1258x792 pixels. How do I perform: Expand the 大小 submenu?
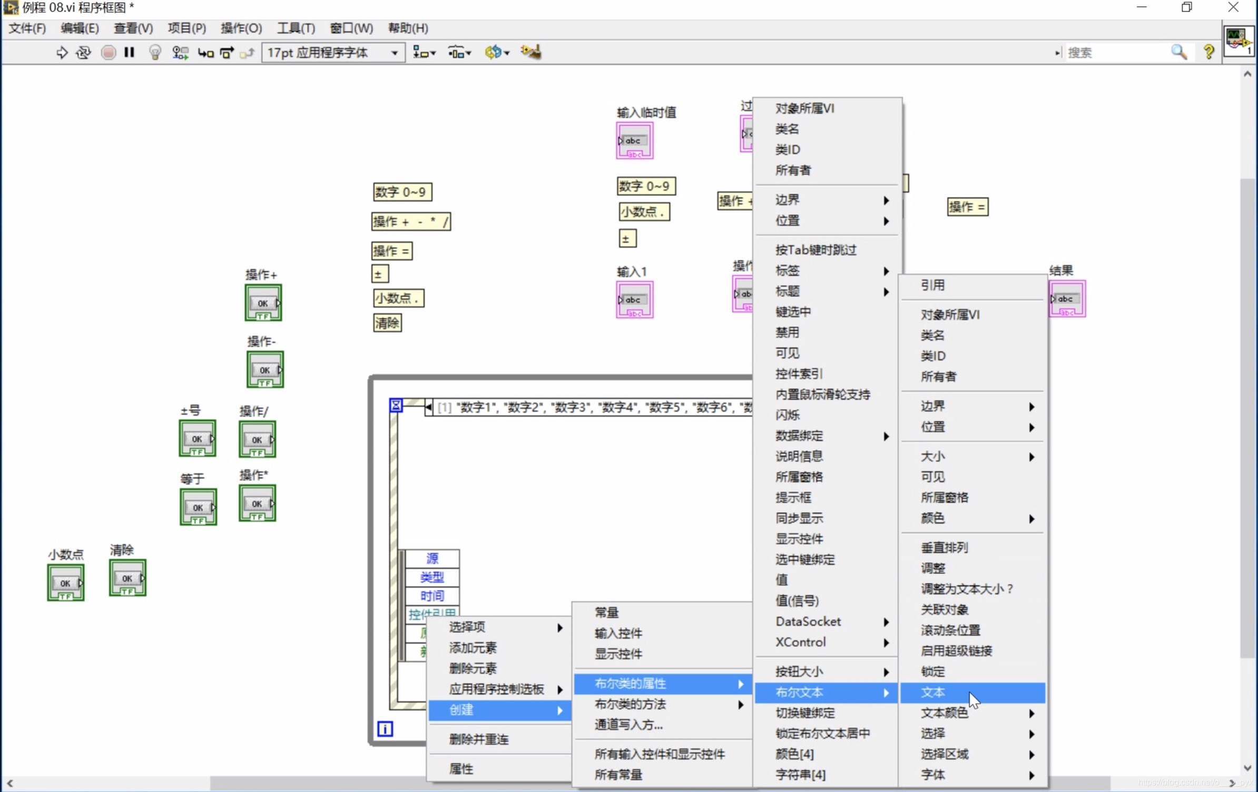tap(972, 457)
